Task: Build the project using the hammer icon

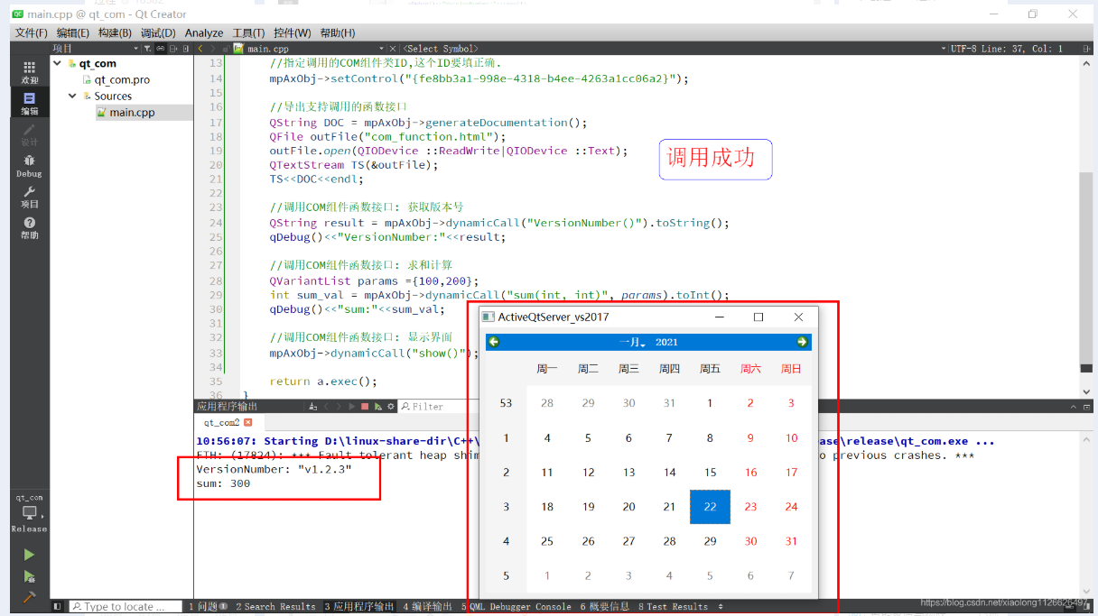Action: 28,597
